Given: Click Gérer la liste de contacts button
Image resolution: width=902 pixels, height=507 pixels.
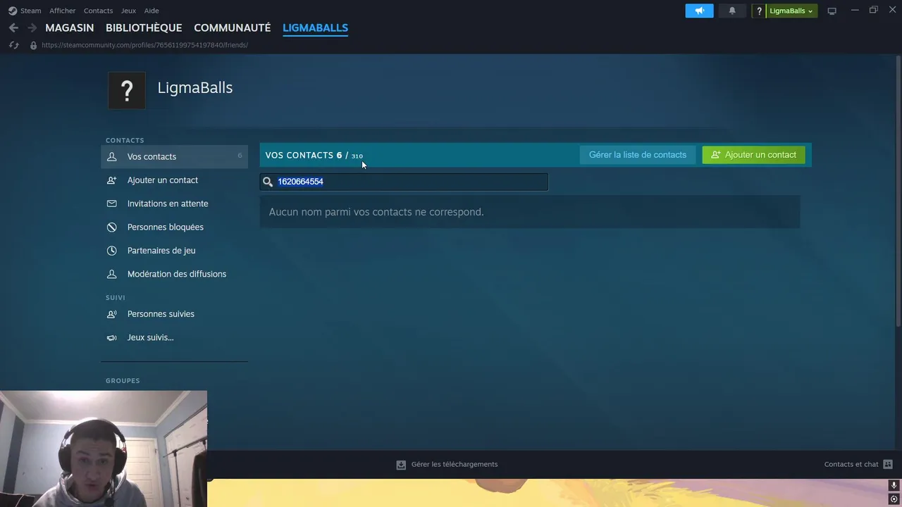Looking at the screenshot, I should click(638, 155).
